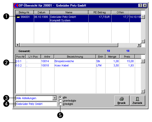The image size is (152, 122).
Task: Click the Bezeichnung column header
Action: 75,57
